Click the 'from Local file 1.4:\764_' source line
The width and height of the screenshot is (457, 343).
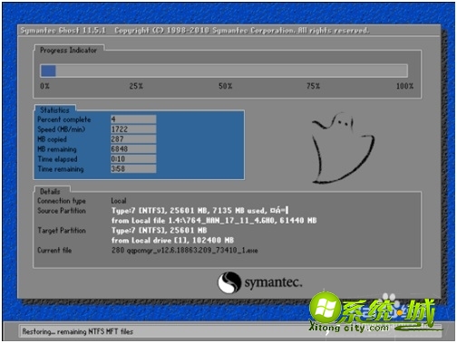[214, 221]
